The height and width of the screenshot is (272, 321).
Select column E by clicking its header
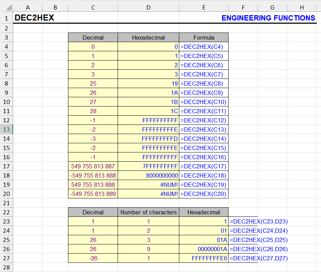coord(204,7)
